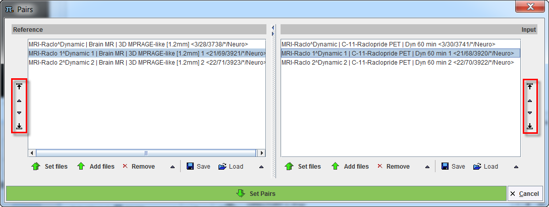The width and height of the screenshot is (549, 207).
Task: Remove the selected Input entry
Action: click(x=393, y=167)
